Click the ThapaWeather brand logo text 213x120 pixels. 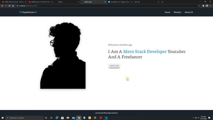pyautogui.click(x=28, y=12)
